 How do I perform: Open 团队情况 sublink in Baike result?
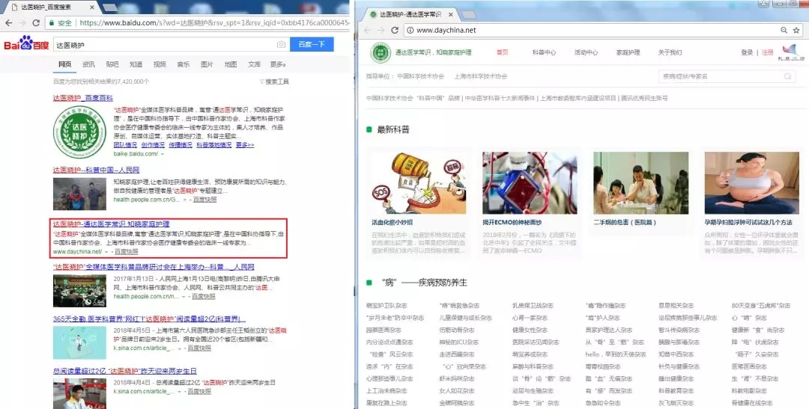[125, 145]
